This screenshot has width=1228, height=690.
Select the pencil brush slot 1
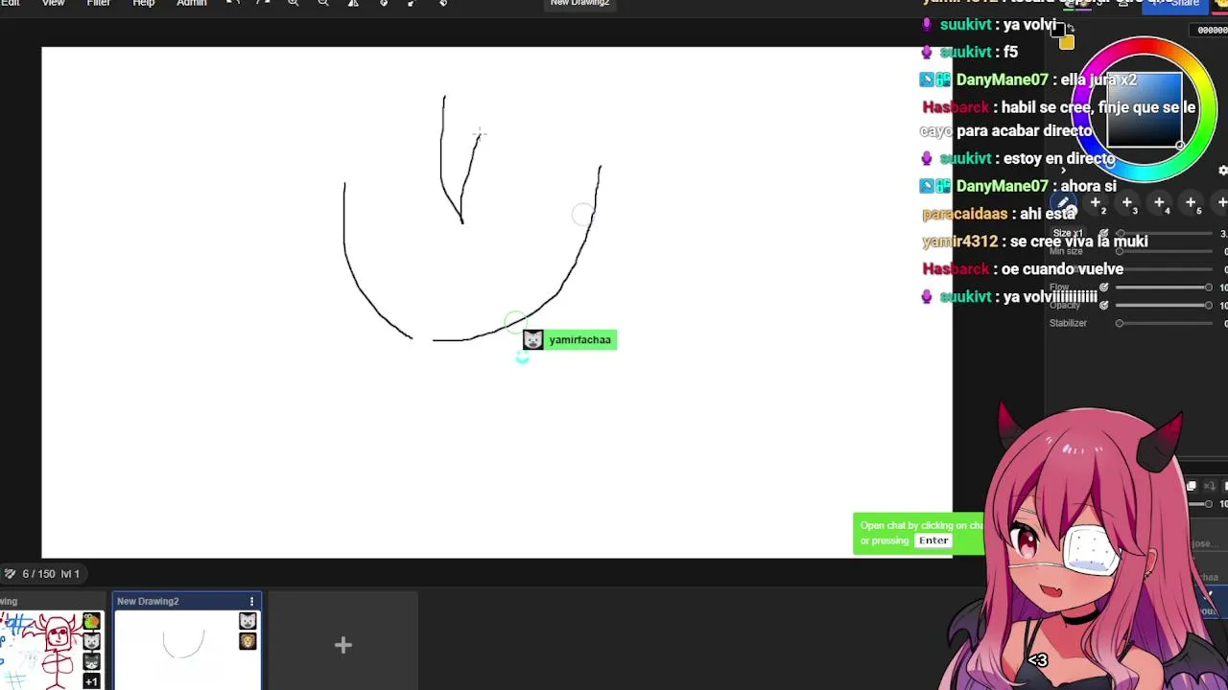click(1064, 203)
